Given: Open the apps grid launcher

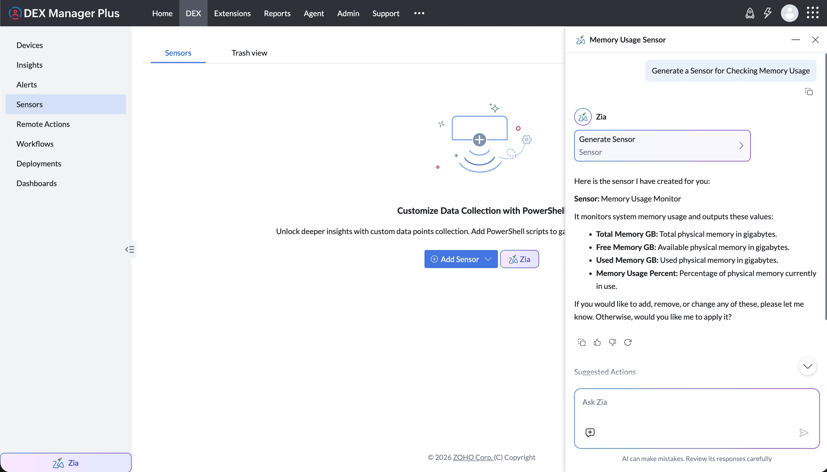Looking at the screenshot, I should [x=813, y=13].
